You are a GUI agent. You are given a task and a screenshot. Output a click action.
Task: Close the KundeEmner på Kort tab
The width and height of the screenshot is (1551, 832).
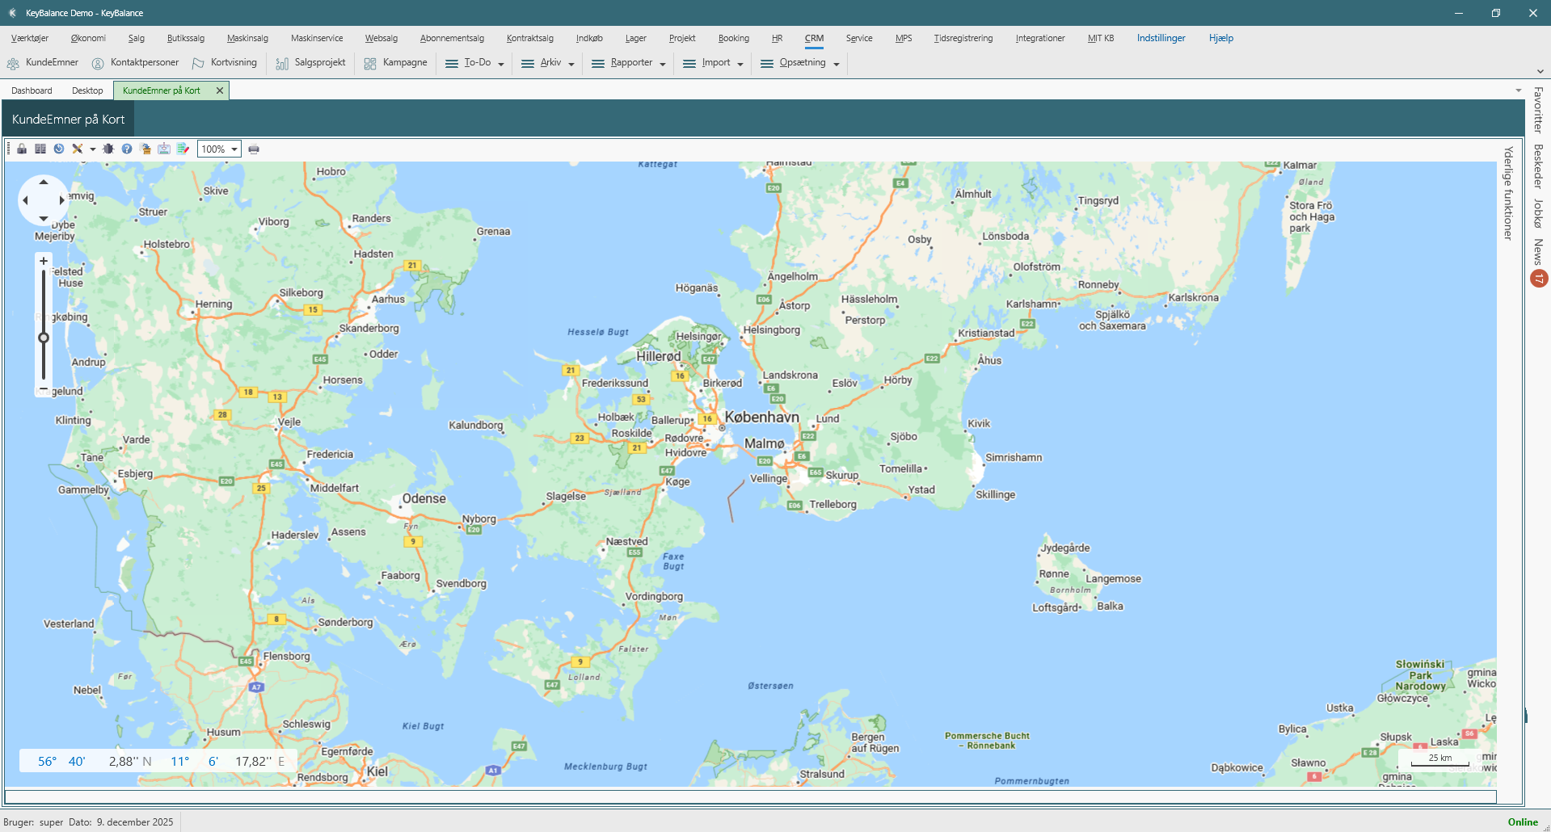point(220,90)
